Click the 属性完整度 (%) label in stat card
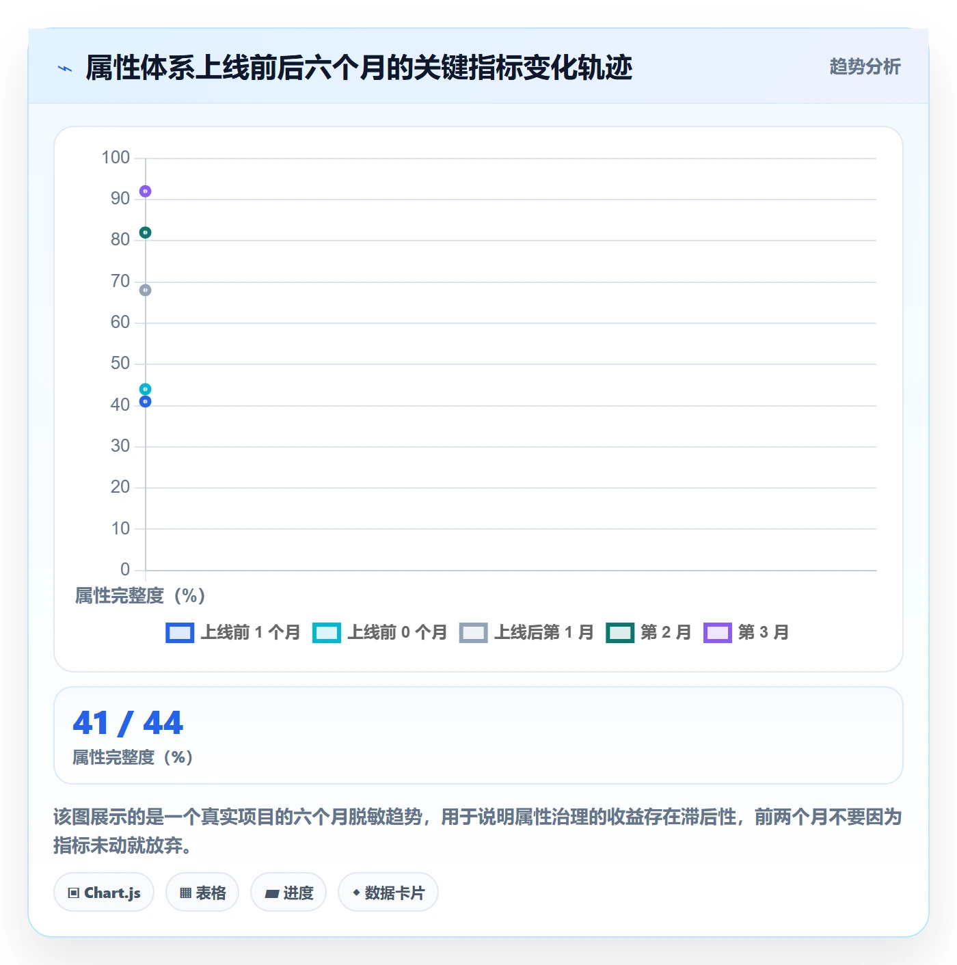The height and width of the screenshot is (965, 957). (x=133, y=757)
